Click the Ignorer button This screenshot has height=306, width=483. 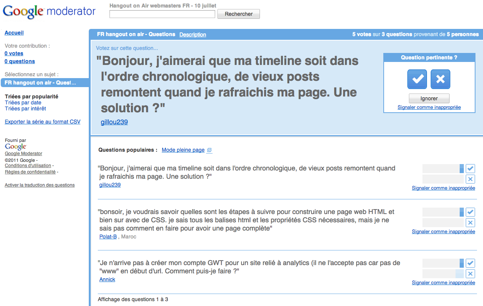tap(429, 98)
